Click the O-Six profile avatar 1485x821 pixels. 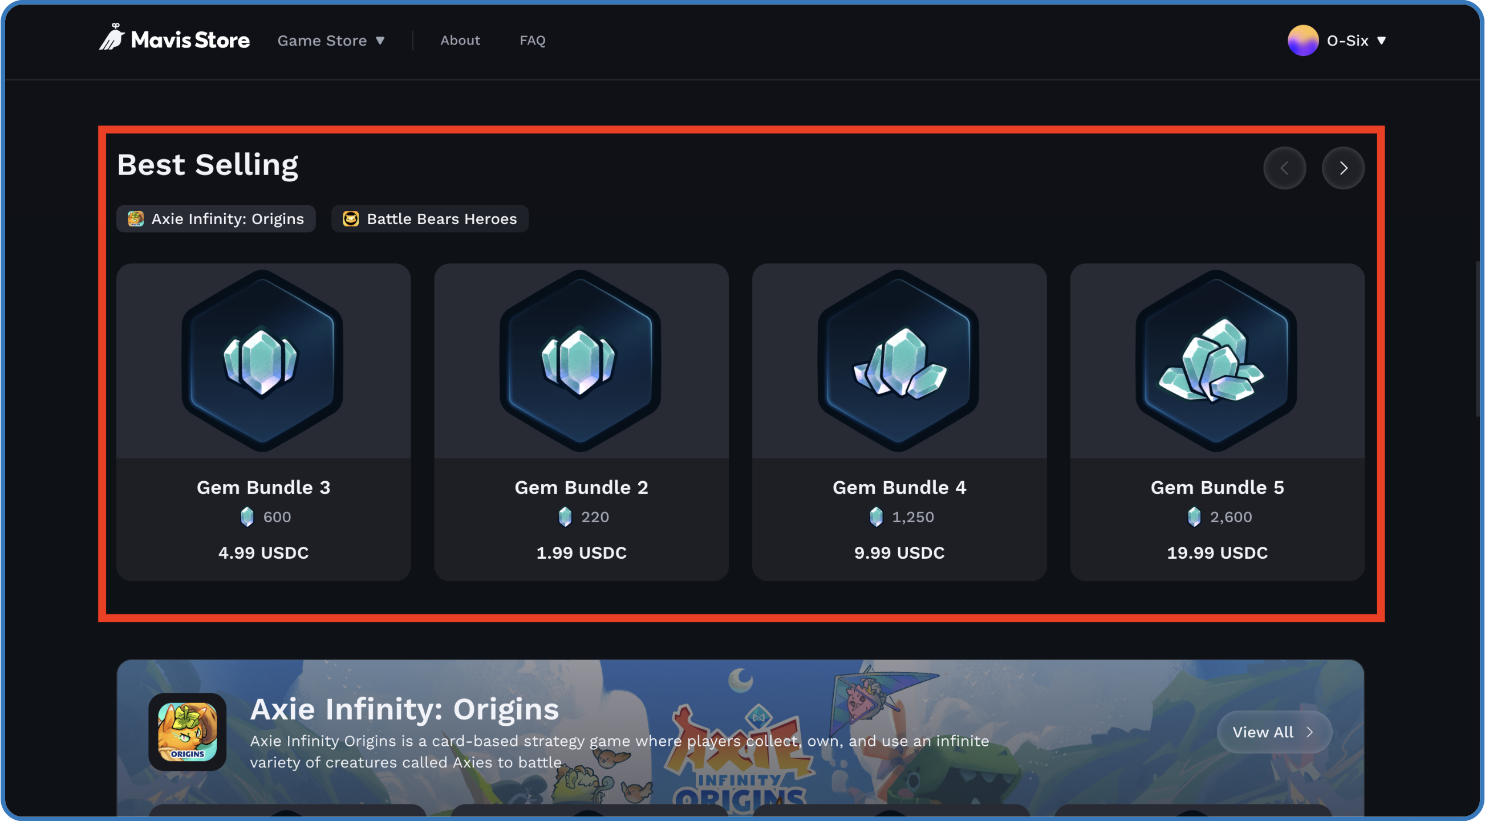(x=1303, y=40)
